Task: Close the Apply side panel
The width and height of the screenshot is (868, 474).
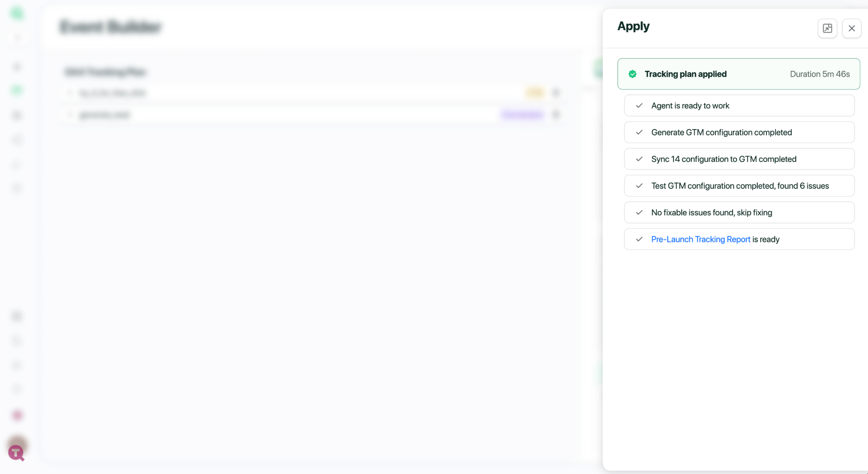Action: (851, 28)
